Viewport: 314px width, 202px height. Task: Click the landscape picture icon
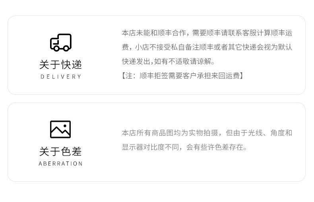(60, 129)
